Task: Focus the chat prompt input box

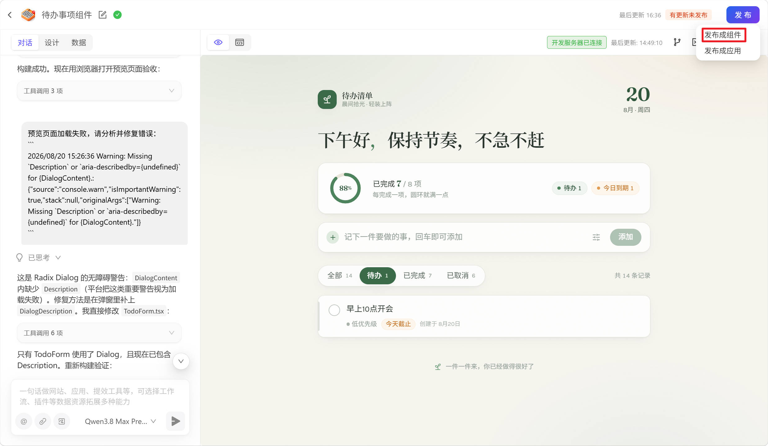Action: pyautogui.click(x=100, y=396)
